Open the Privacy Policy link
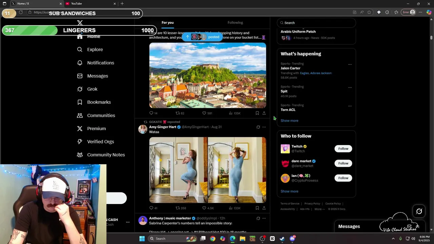The height and width of the screenshot is (244, 434). click(312, 204)
